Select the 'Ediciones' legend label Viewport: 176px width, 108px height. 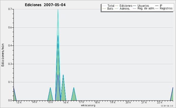(x=126, y=6)
